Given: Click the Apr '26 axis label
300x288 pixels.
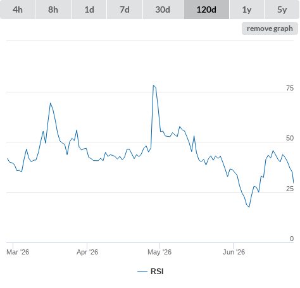Looking at the screenshot, I should (87, 252).
